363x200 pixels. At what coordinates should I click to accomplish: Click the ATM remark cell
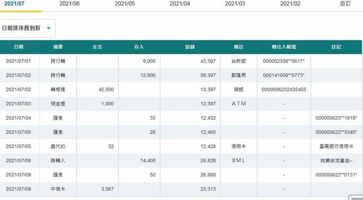238,104
